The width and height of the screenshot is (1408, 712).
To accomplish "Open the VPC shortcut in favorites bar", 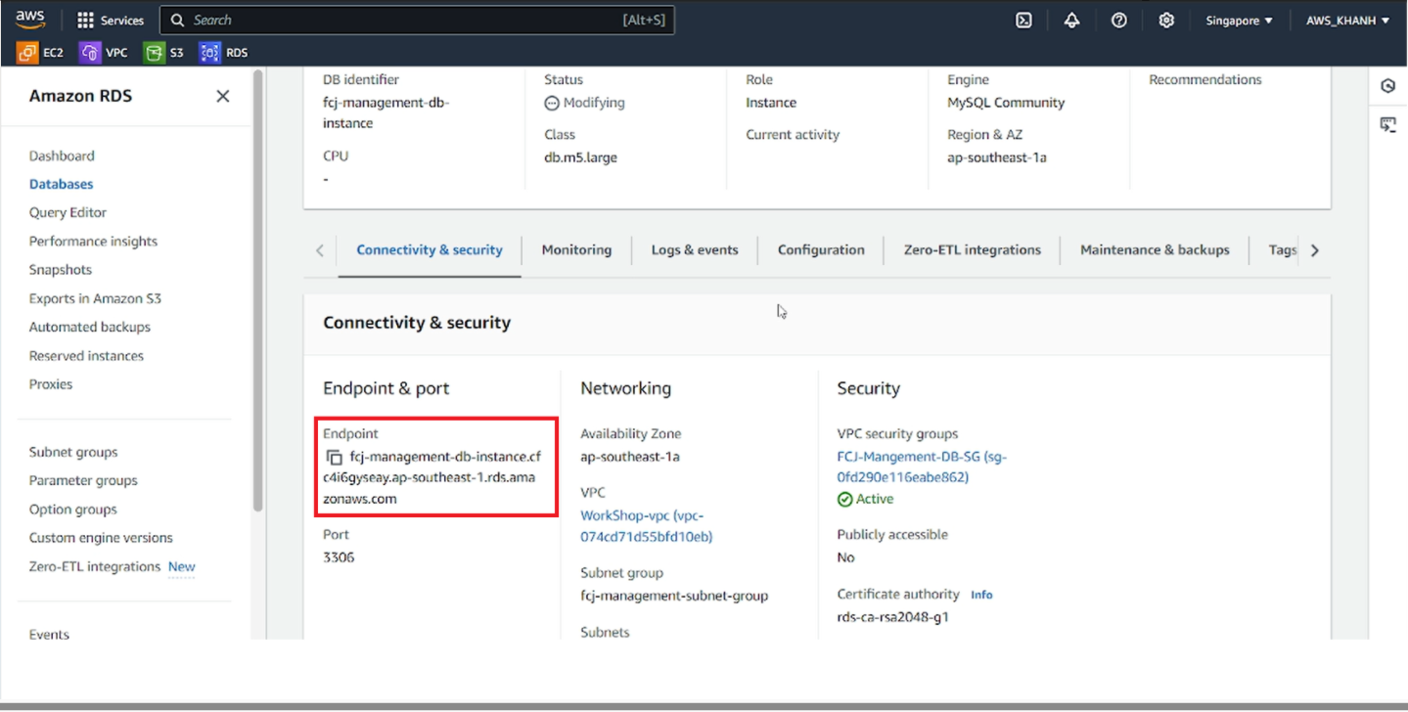I will coord(104,53).
